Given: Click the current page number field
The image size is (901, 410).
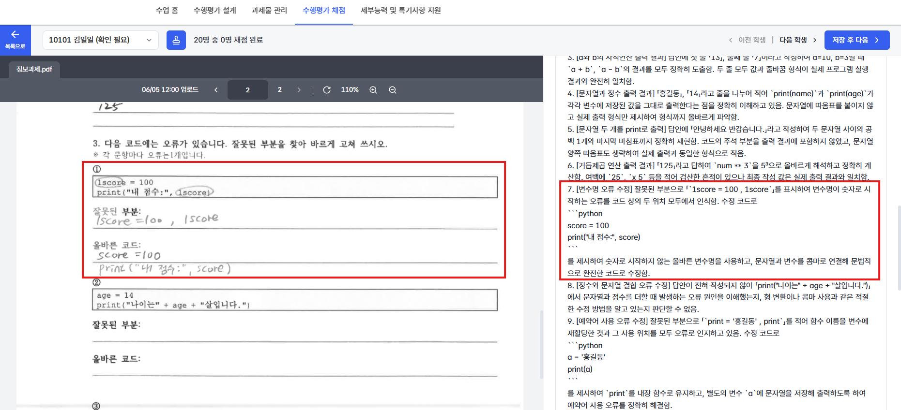Looking at the screenshot, I should [248, 90].
